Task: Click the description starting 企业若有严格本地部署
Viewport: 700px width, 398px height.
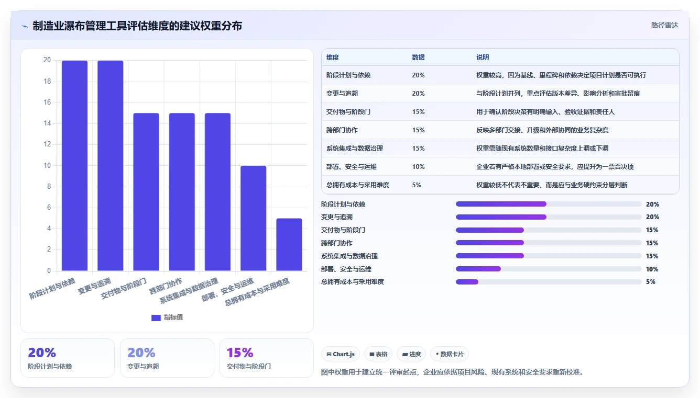Action: [555, 167]
